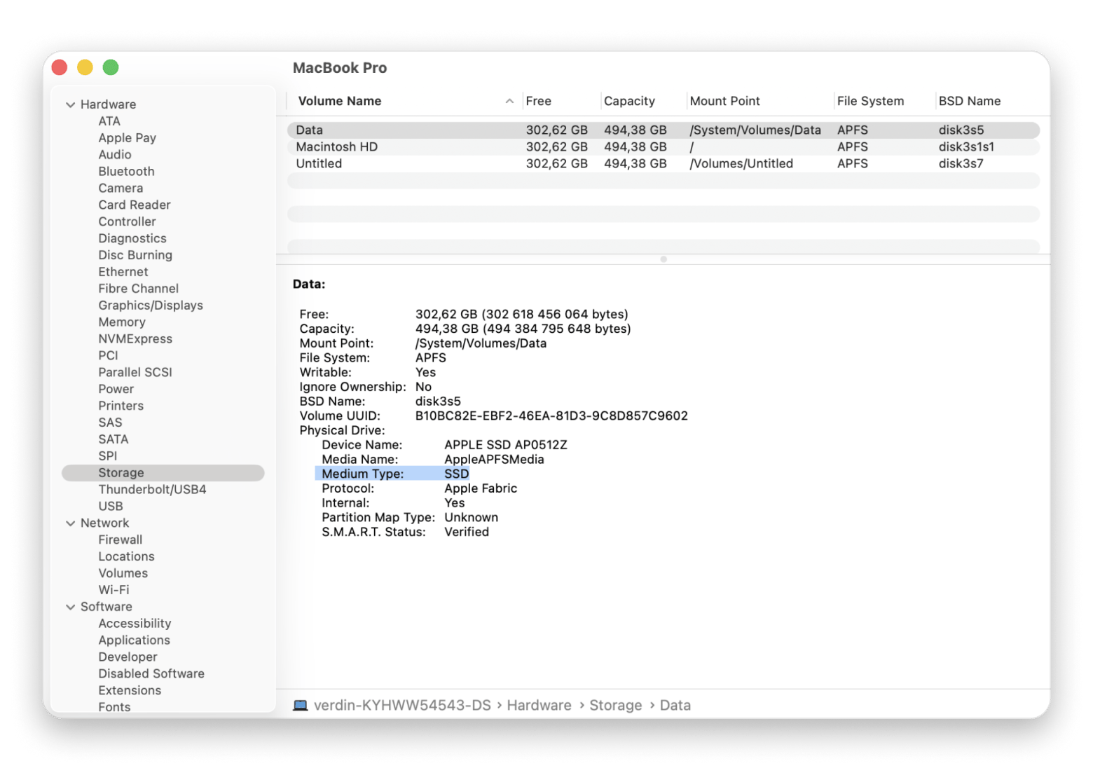Click the S.M.A.R.T. Status Verified value

click(x=467, y=533)
